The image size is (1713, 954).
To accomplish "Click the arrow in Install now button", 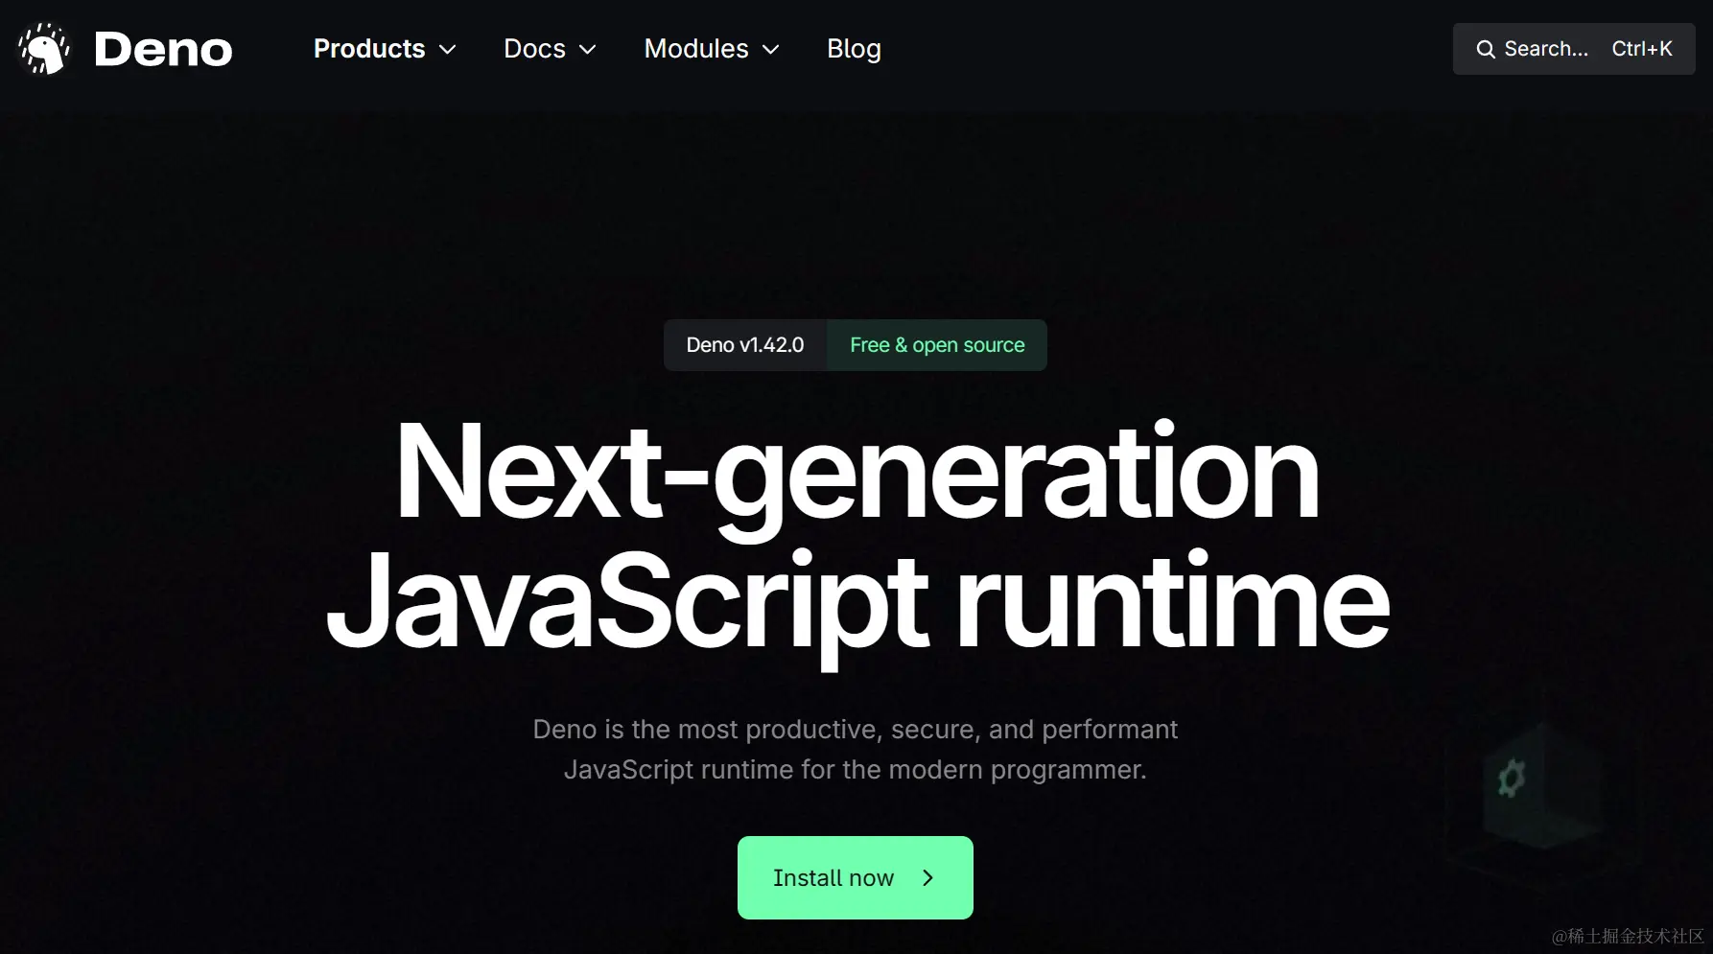I will tap(927, 878).
